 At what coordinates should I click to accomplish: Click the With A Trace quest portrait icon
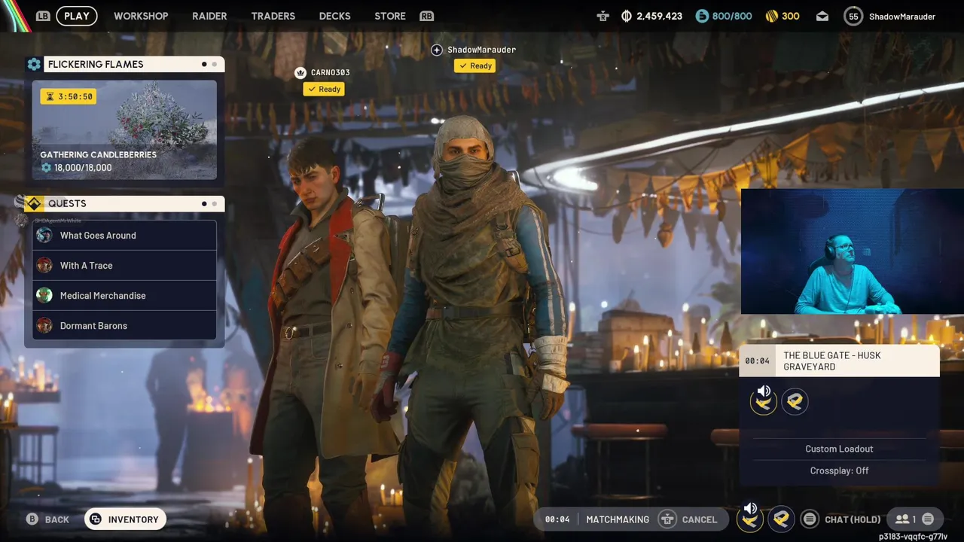44,265
